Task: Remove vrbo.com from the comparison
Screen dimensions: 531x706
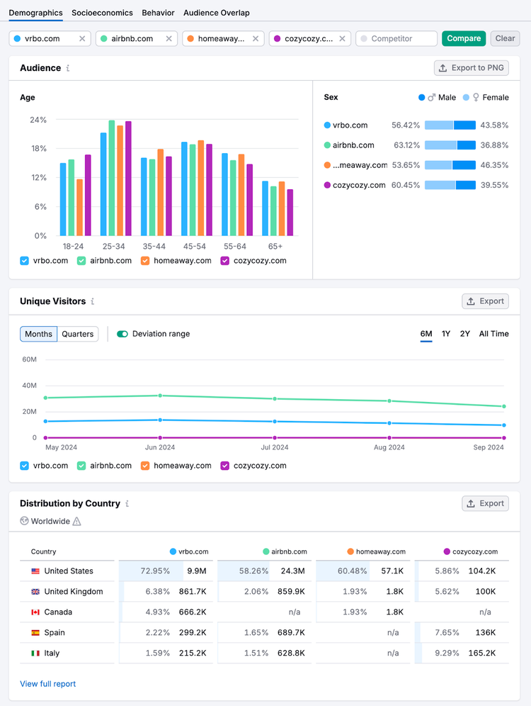Action: click(x=82, y=39)
